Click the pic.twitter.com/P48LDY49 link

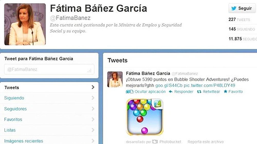click(x=209, y=85)
